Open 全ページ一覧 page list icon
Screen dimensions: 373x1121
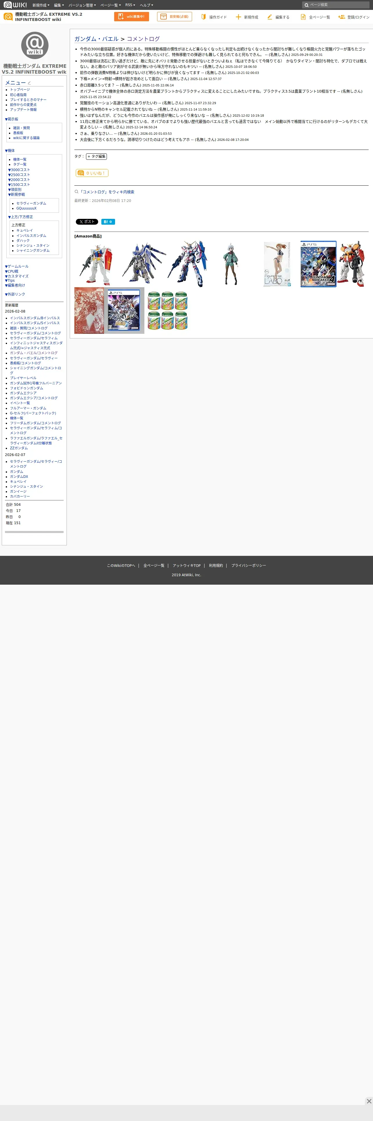(303, 17)
